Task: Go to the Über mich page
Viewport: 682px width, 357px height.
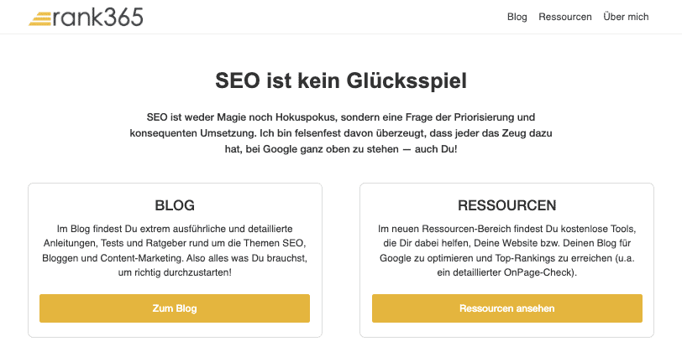Action: 626,17
